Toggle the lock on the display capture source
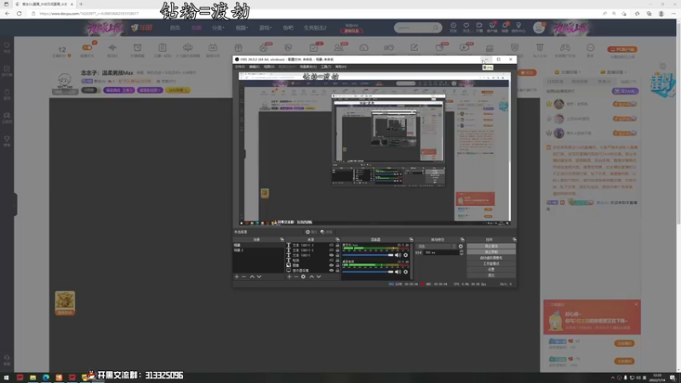The height and width of the screenshot is (383, 681). [x=337, y=271]
